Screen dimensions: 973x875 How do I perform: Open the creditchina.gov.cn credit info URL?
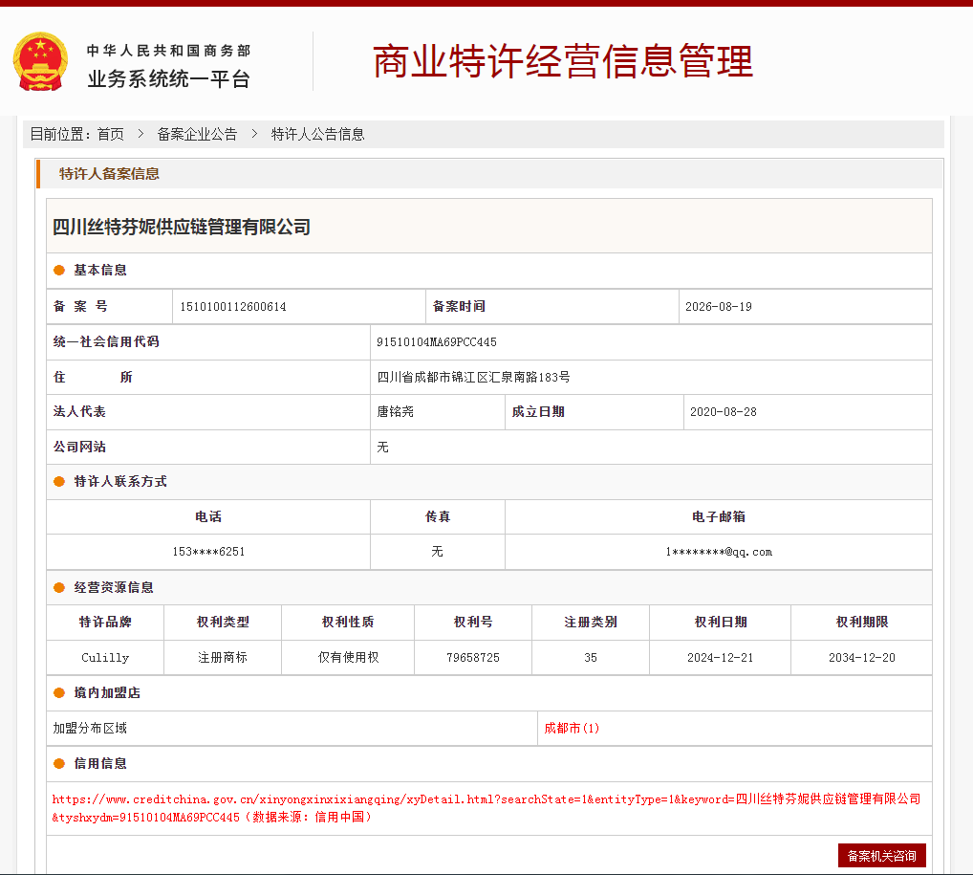pos(486,808)
